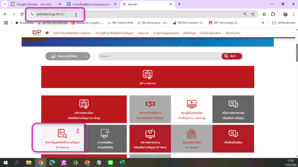Launch Excel from the Windows taskbar
The image size is (298, 167).
coord(122,163)
